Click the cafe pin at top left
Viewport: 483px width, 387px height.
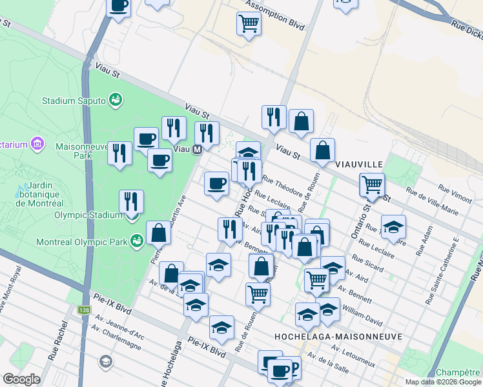[119, 6]
